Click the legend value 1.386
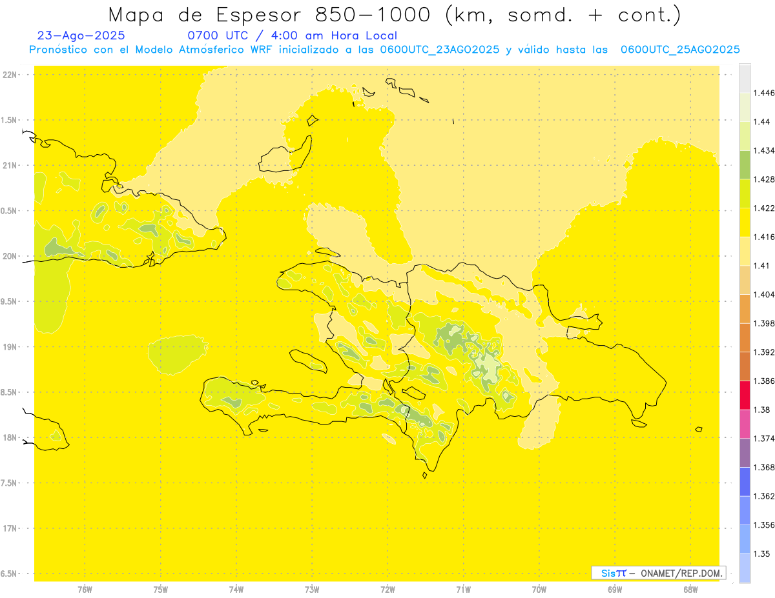This screenshot has height=598, width=775. click(x=763, y=381)
